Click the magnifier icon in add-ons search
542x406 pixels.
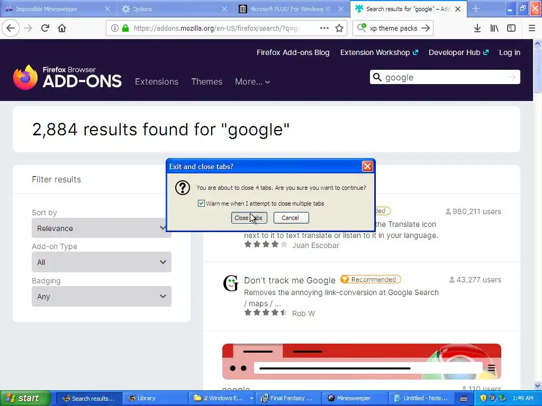tap(377, 77)
